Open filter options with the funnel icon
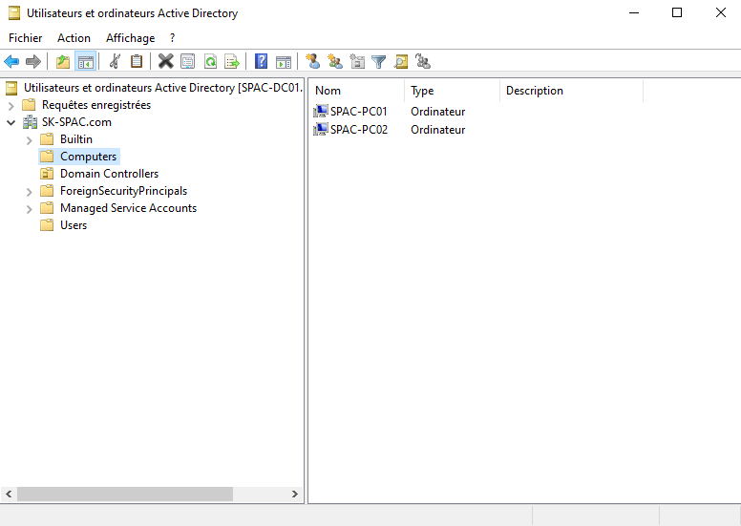 pyautogui.click(x=379, y=62)
